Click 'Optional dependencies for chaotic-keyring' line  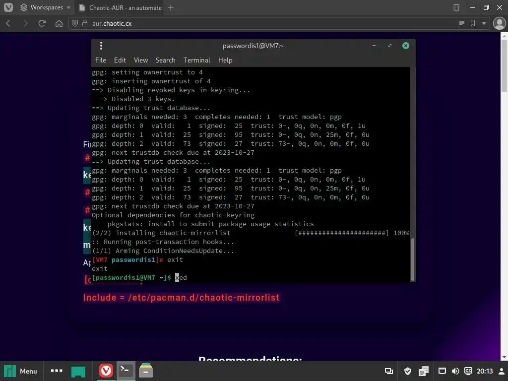click(x=173, y=215)
